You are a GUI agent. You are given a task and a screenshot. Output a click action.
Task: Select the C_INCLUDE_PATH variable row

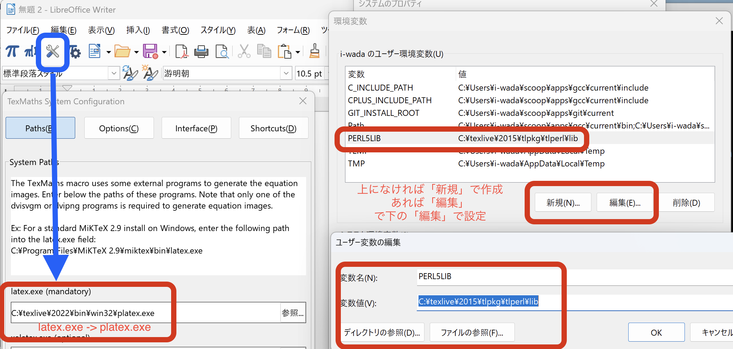coord(530,88)
